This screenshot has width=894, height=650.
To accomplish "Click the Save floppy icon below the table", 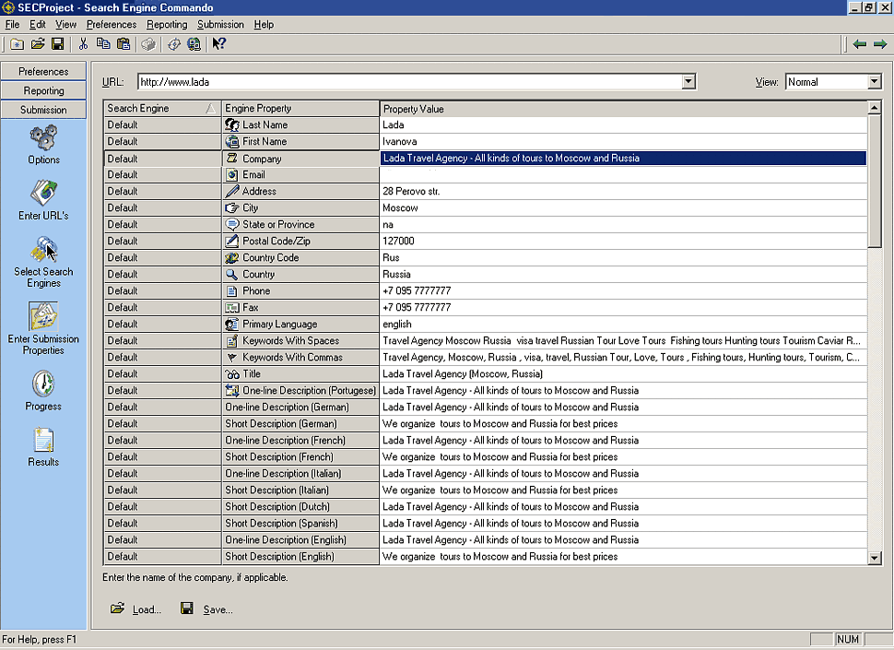I will pos(187,609).
